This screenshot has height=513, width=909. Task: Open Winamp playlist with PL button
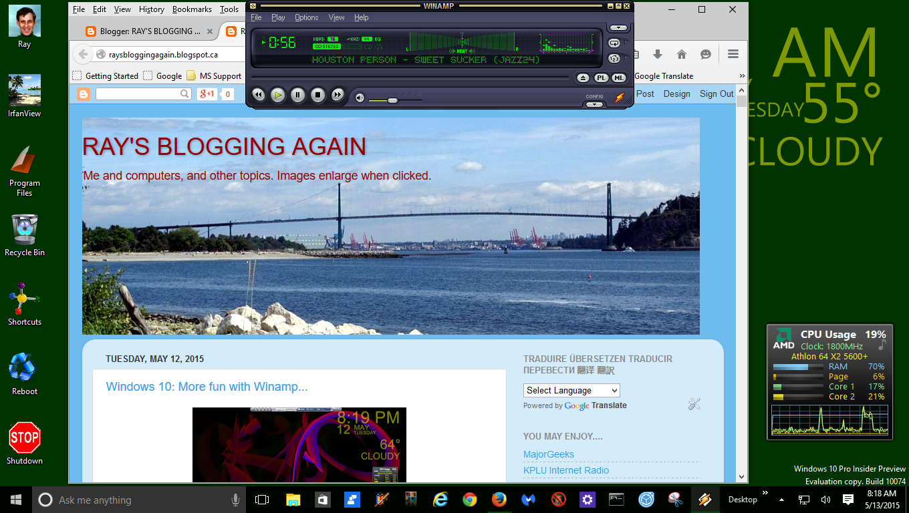click(x=602, y=77)
